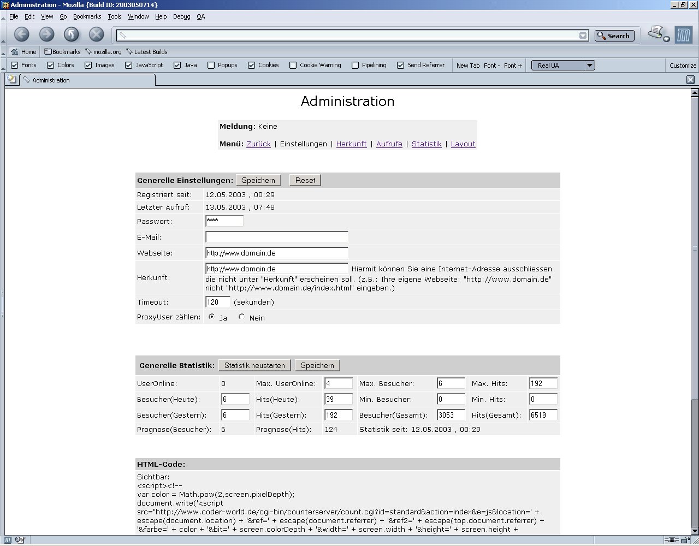Click the Speichern button under Generelle Statistik
Image resolution: width=699 pixels, height=546 pixels.
(317, 365)
